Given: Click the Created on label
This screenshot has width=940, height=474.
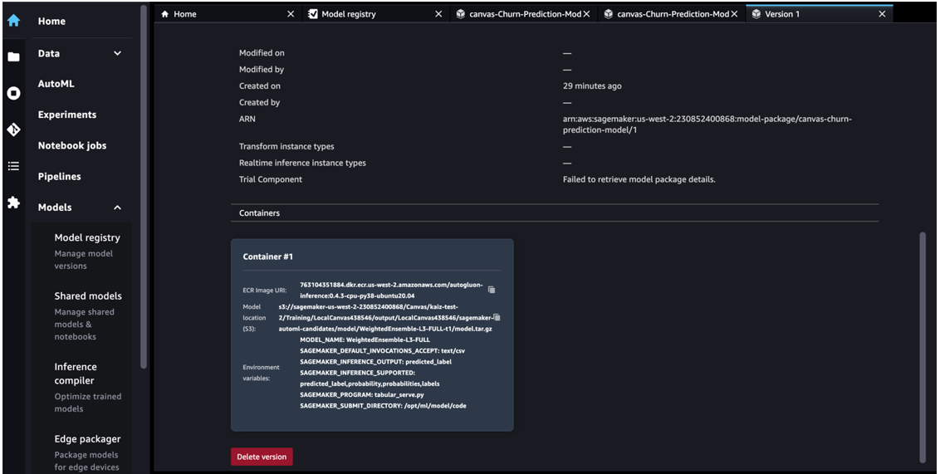Looking at the screenshot, I should coord(260,86).
